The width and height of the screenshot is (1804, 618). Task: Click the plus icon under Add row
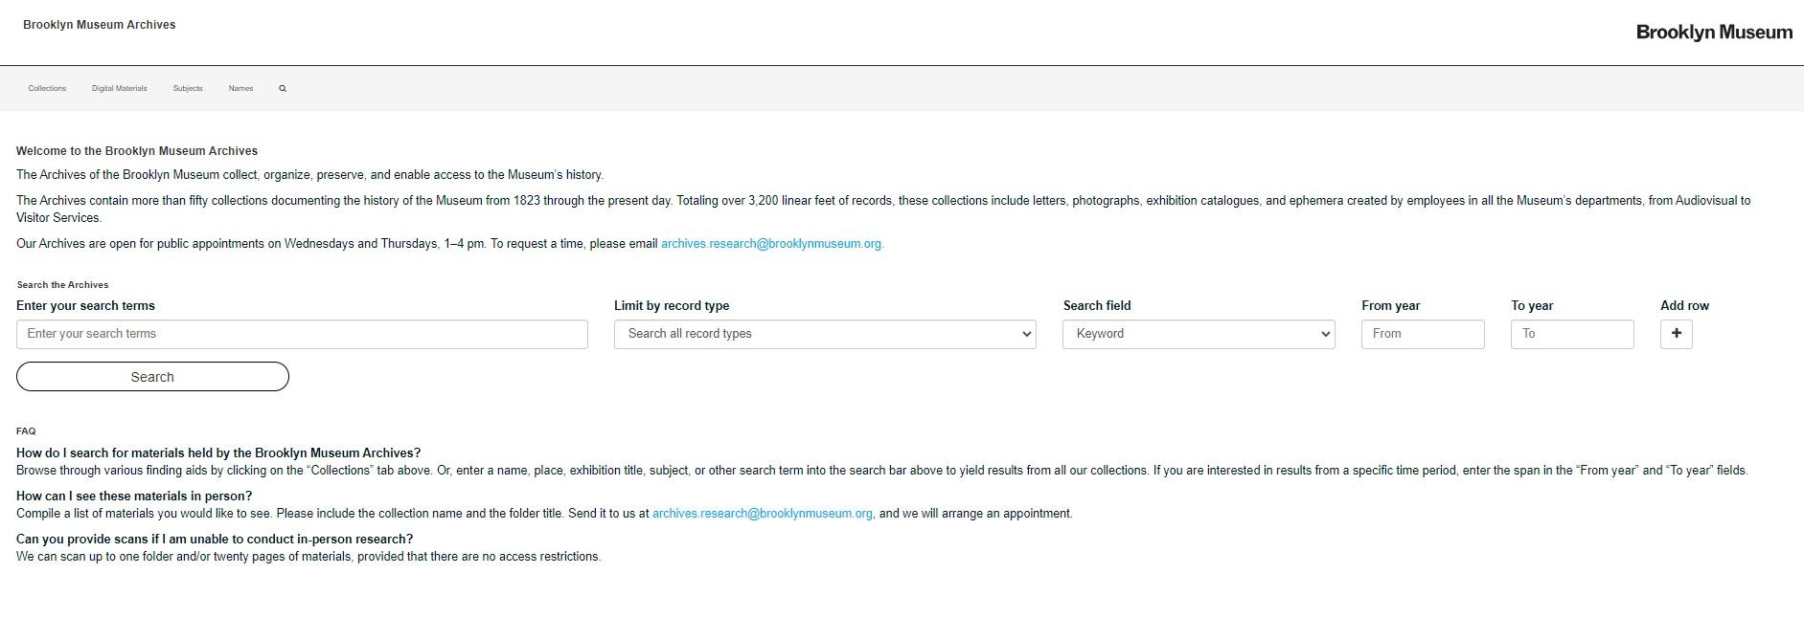pos(1676,334)
